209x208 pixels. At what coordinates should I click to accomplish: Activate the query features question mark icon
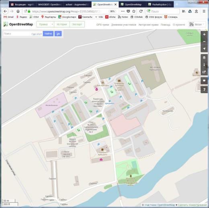point(204,89)
